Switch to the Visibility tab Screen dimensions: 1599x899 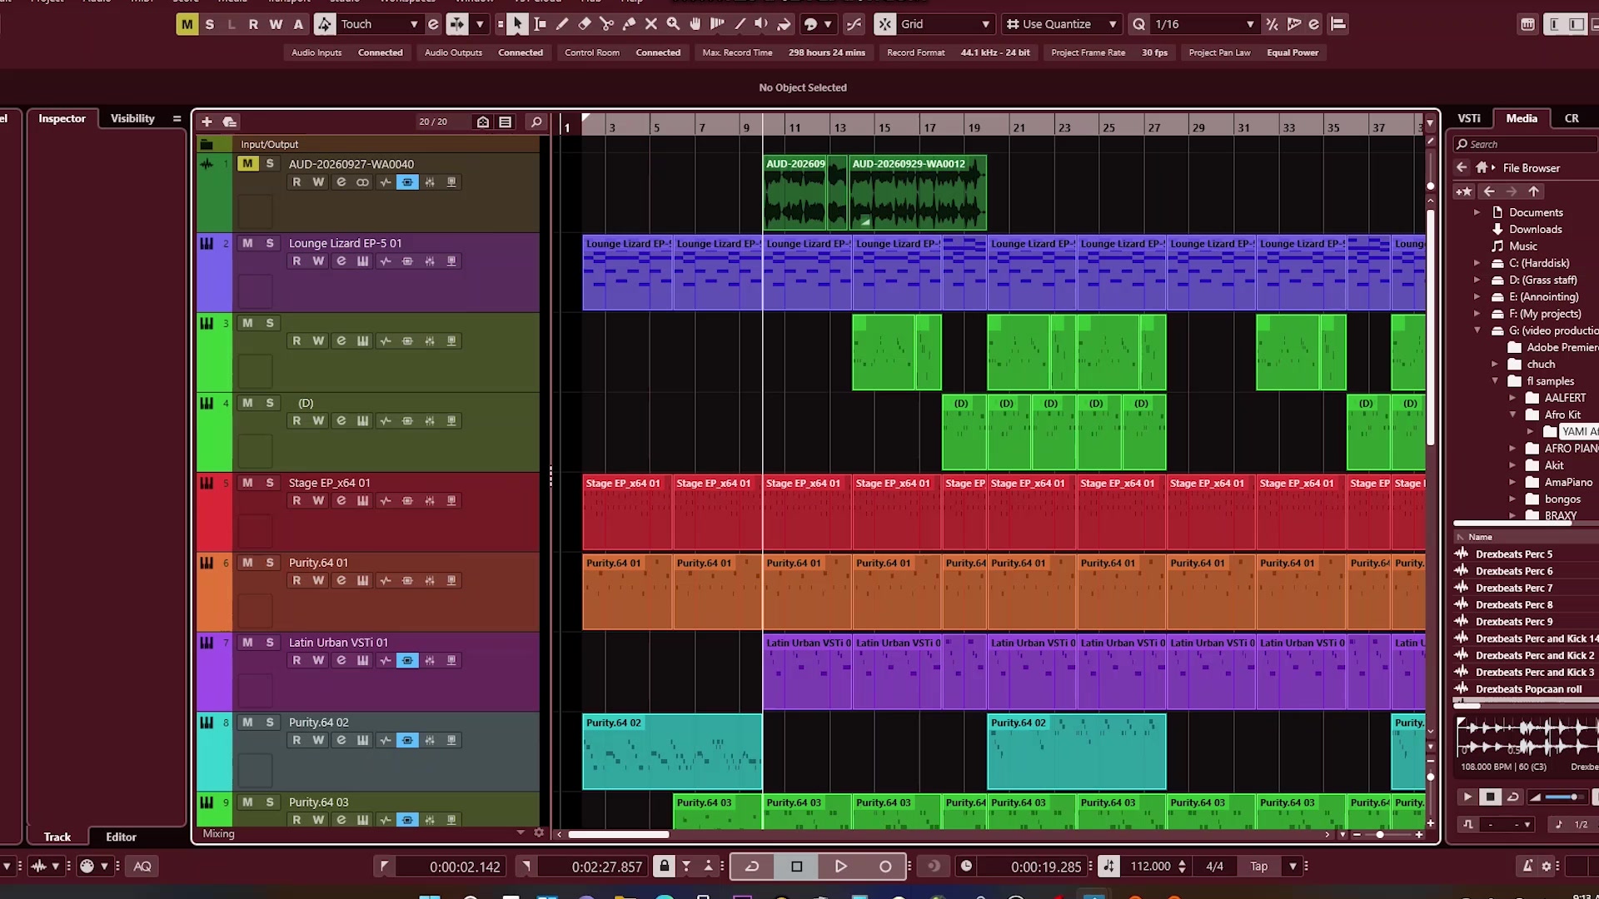coord(132,118)
